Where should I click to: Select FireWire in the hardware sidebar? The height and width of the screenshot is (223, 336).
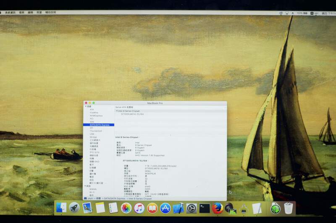click(94, 113)
